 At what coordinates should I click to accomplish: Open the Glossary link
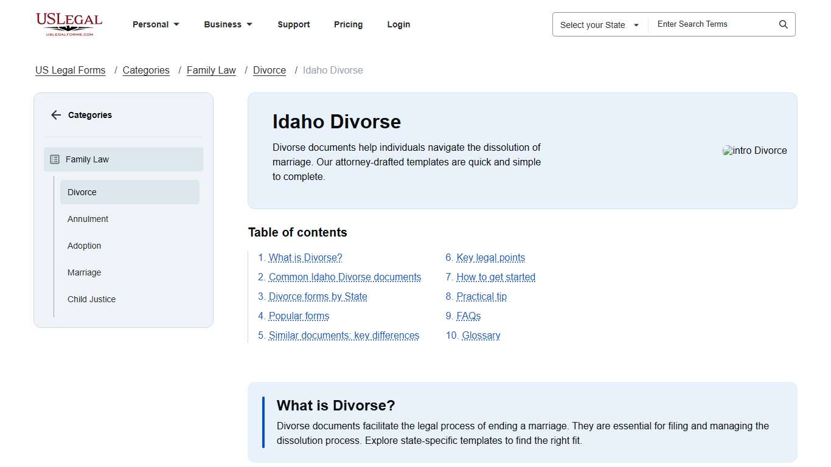[481, 335]
